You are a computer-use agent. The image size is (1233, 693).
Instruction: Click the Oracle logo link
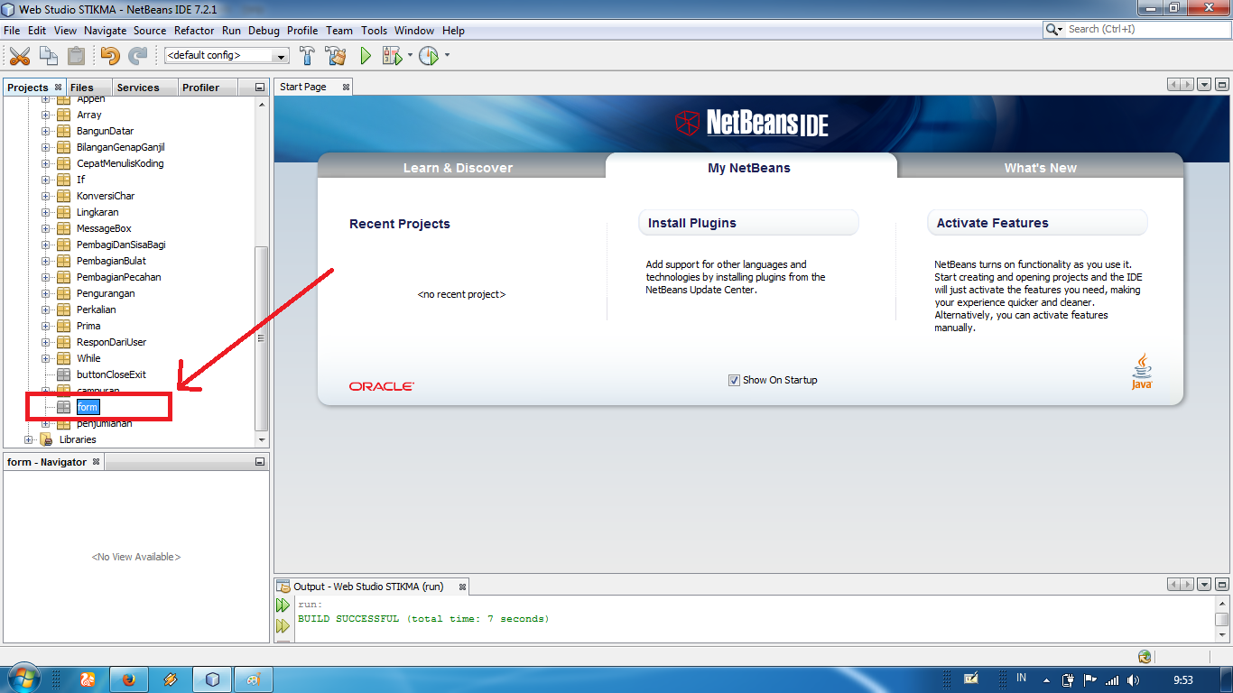pyautogui.click(x=380, y=384)
